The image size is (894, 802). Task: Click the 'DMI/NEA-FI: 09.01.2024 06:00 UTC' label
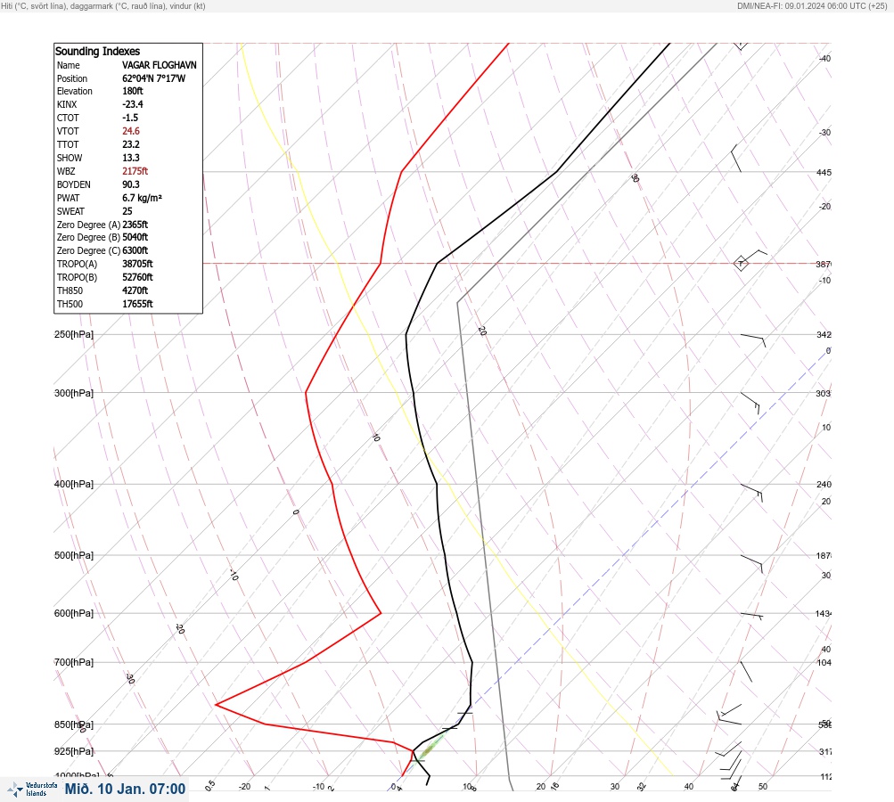pos(812,5)
